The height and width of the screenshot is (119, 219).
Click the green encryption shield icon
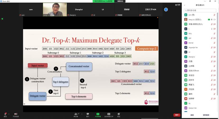2,19
